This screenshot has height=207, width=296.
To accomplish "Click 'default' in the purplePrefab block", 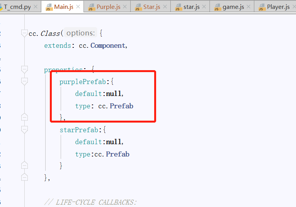I will tap(88, 94).
